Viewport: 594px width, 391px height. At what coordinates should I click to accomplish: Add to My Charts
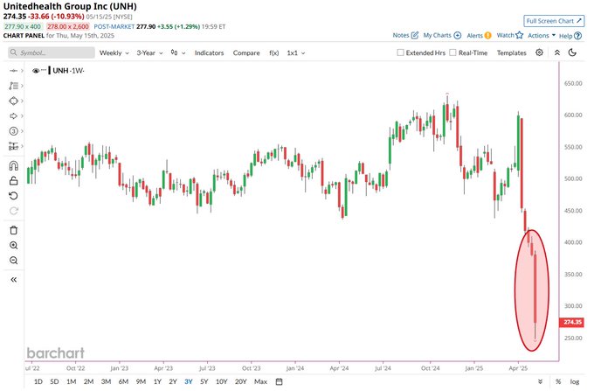pyautogui.click(x=442, y=35)
